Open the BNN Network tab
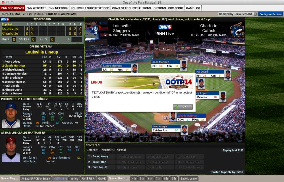This screenshot has width=284, height=182. click(58, 8)
